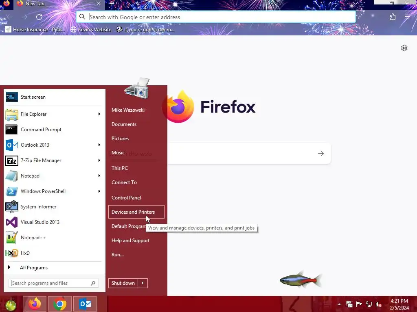This screenshot has height=312, width=417.
Task: Open Start screen icon in start menu
Action: (x=12, y=97)
